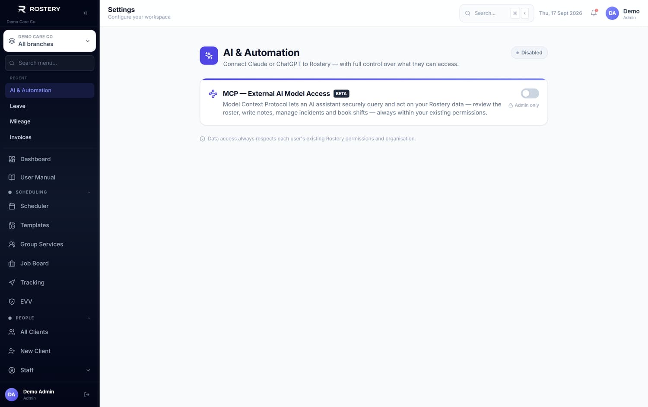The width and height of the screenshot is (648, 407).
Task: Click the Settings page title
Action: (x=121, y=10)
